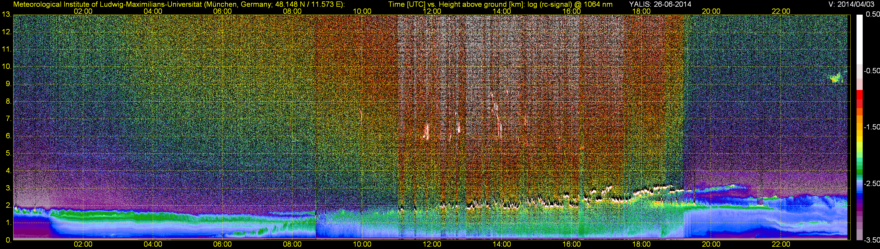Click the isolated high cloud patch near 9.5 km

[836, 78]
